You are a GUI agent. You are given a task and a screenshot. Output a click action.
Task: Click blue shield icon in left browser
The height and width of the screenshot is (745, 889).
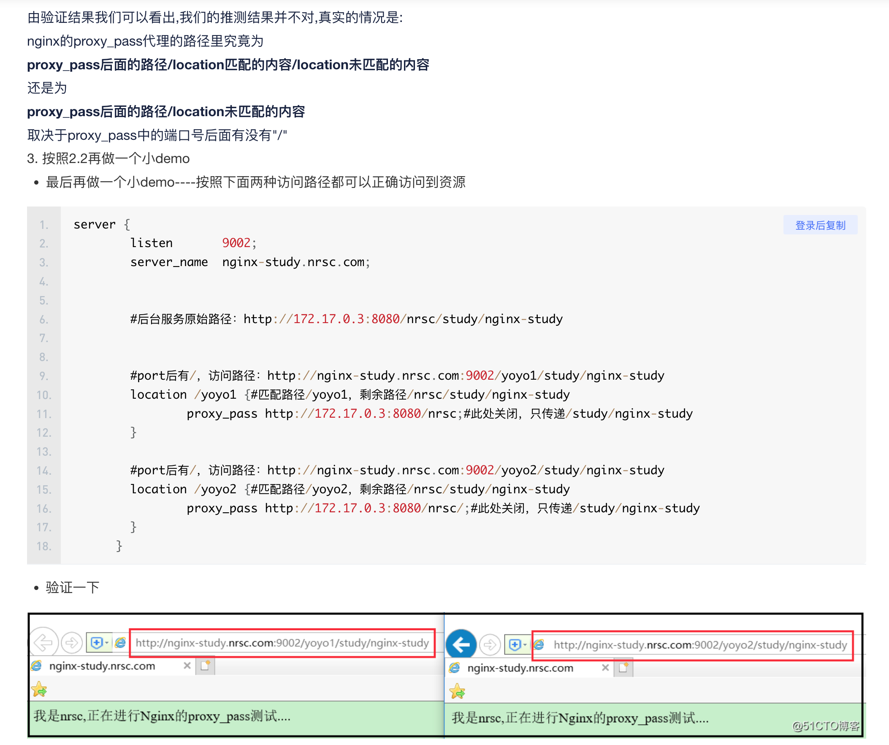pyautogui.click(x=96, y=643)
